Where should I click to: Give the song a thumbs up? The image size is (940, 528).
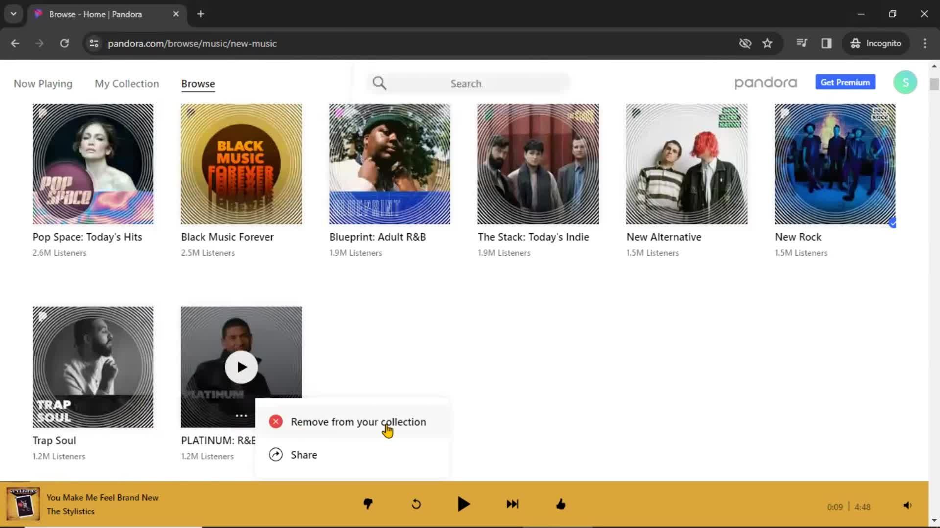pos(561,504)
